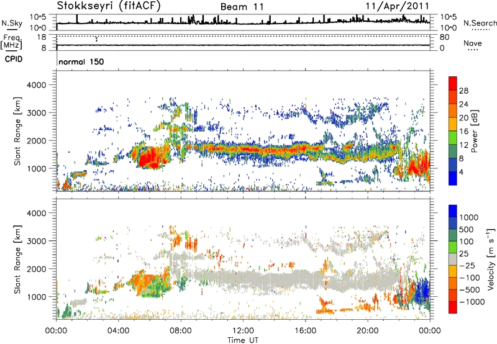Click the velocity colorbar value '-500'
This screenshot has height=344, width=497.
[470, 289]
